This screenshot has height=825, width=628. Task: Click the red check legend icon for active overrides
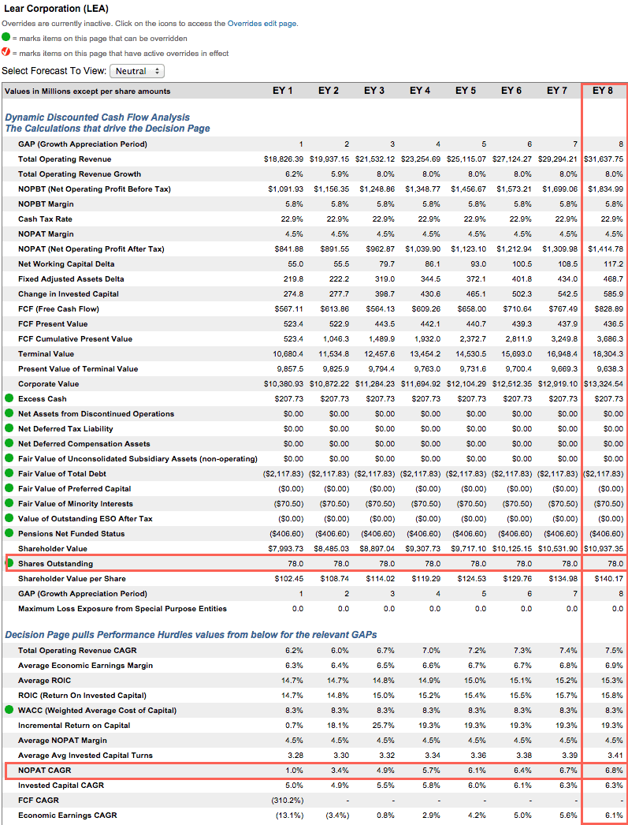[x=6, y=53]
